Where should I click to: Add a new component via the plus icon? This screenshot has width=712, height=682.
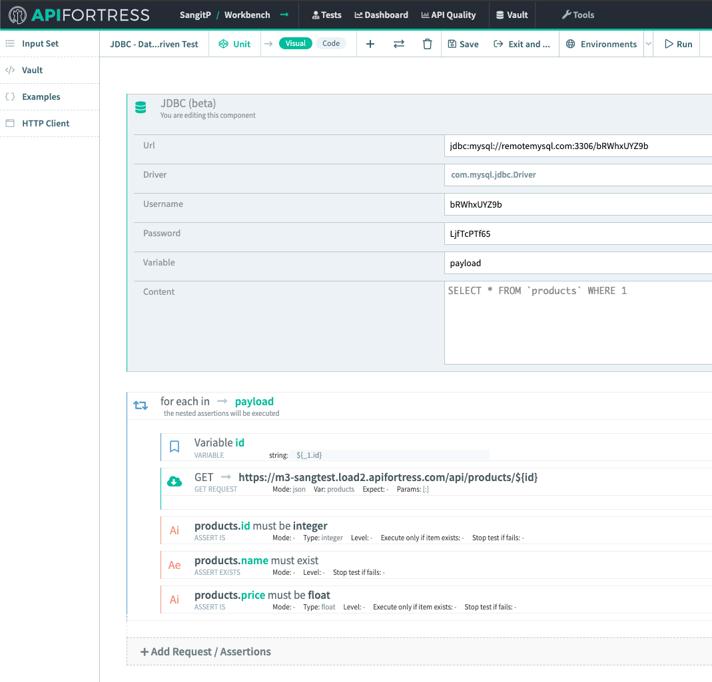370,43
